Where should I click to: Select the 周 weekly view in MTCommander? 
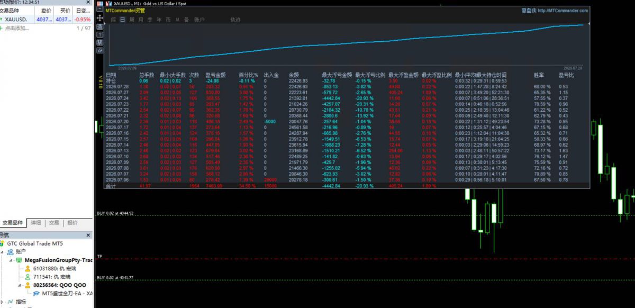pos(132,20)
